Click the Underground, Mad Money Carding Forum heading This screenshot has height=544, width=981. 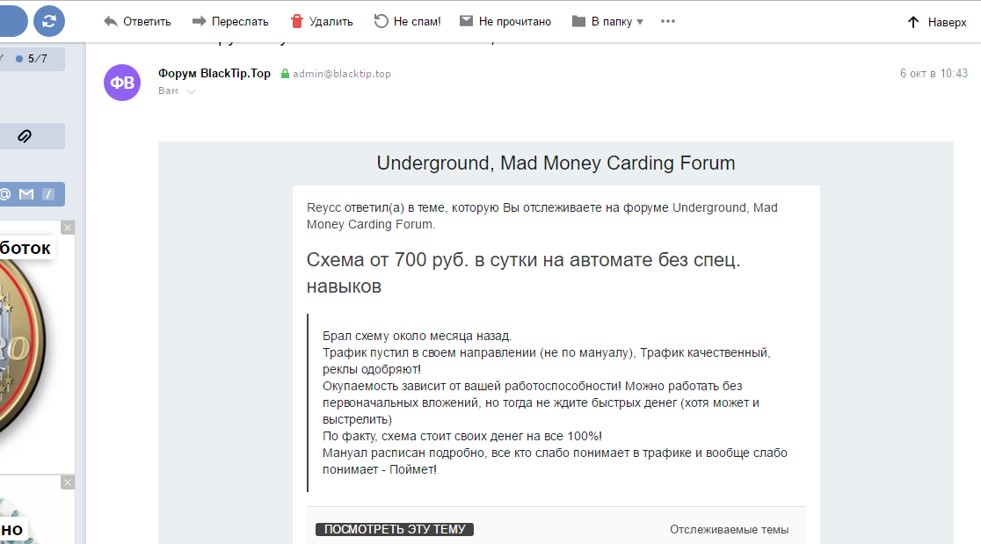tap(556, 163)
